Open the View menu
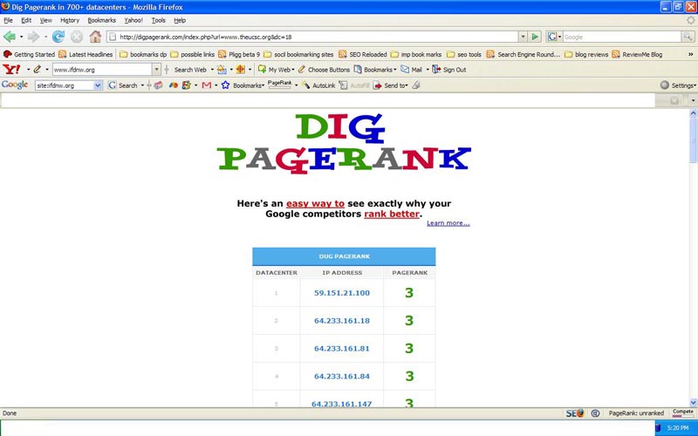This screenshot has width=698, height=436. click(46, 20)
